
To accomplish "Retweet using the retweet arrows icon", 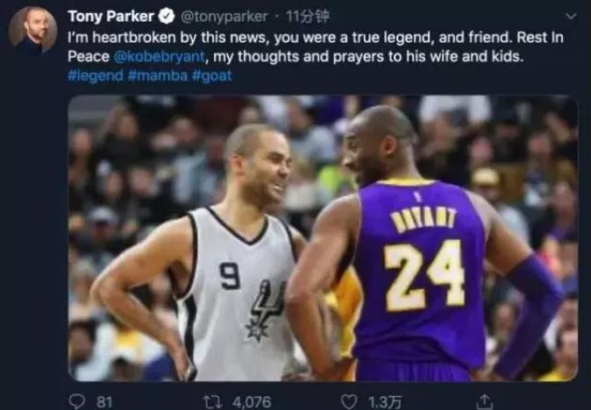I will point(212,402).
